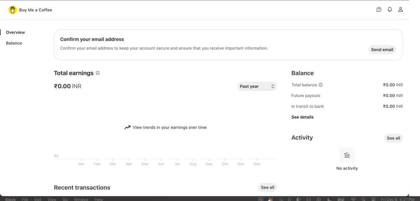The image size is (420, 201).
Task: Open Wi-Fi status in menu bar
Action: click(x=353, y=199)
